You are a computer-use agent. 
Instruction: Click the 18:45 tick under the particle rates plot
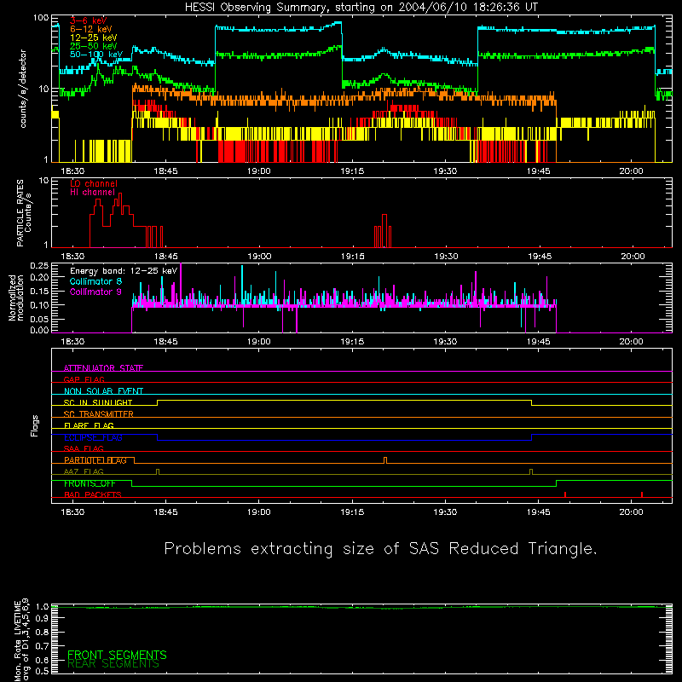pos(165,257)
